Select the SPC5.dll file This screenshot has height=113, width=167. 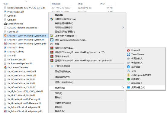pyautogui.click(x=12, y=55)
